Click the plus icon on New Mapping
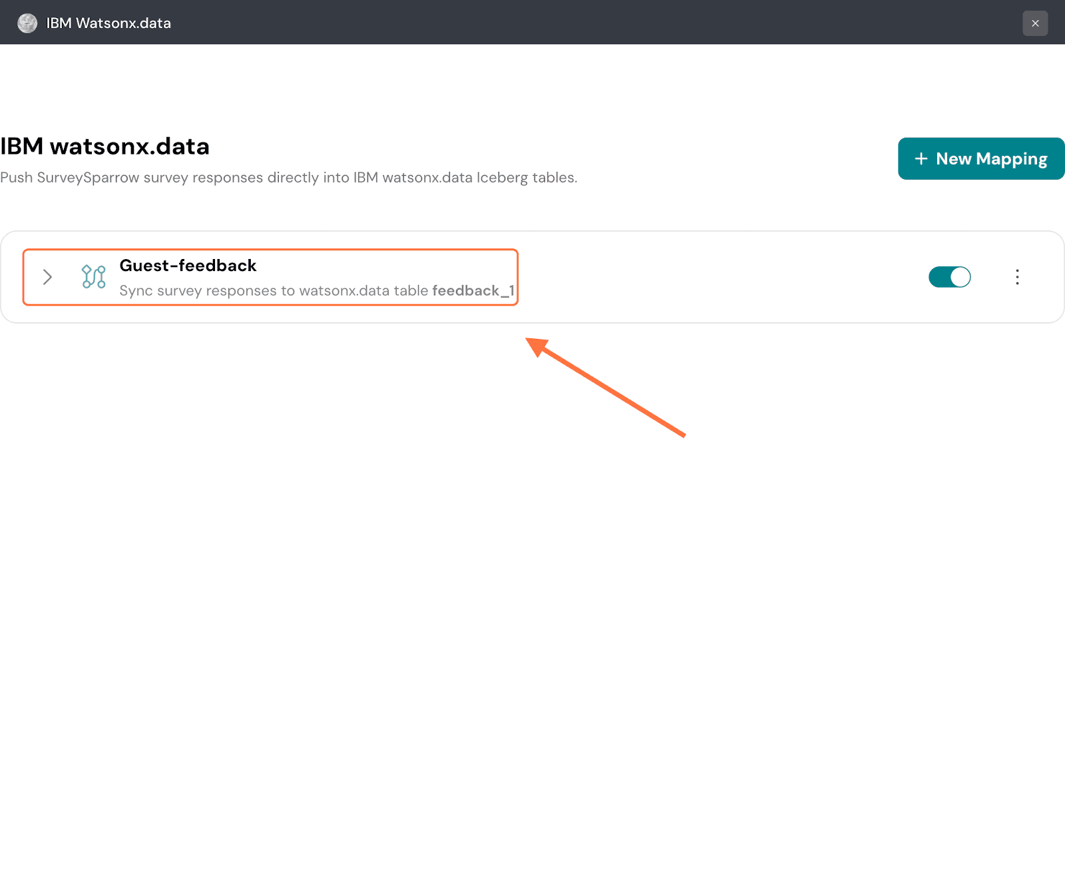1065x869 pixels. pos(921,158)
